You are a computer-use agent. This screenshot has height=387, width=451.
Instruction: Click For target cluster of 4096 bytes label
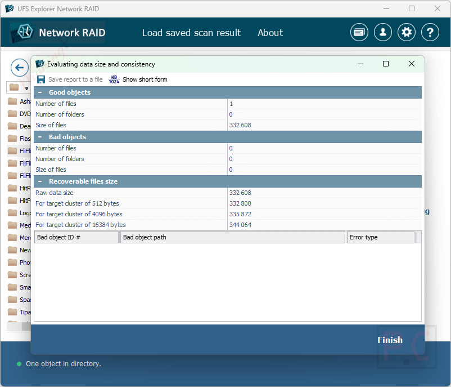[79, 214]
